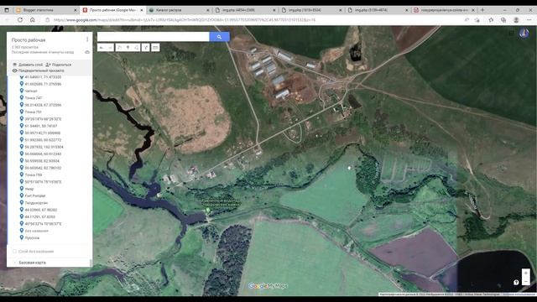Open the browser profile icon
Image resolution: width=537 pixels, height=302 pixels.
tap(516, 20)
